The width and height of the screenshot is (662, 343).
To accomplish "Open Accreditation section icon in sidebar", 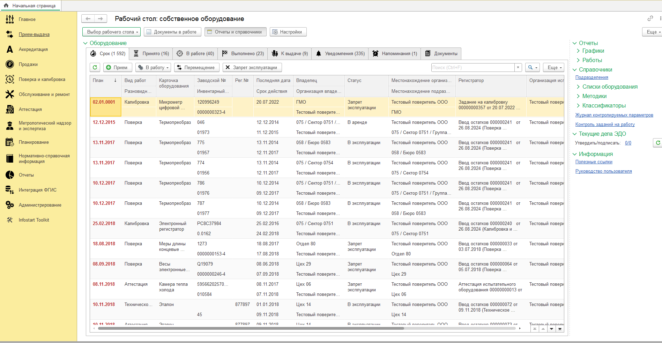I will click(x=10, y=50).
